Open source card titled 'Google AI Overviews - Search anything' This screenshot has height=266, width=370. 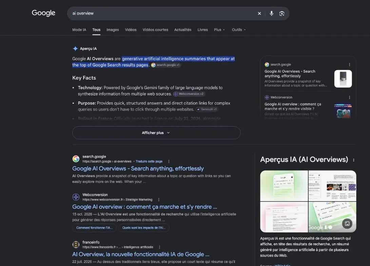(290, 74)
